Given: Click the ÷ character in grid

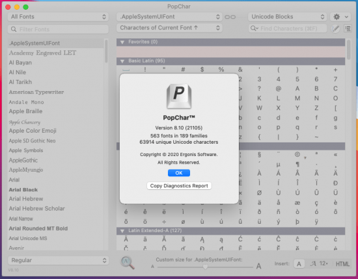Looking at the screenshot, I should point(164,222).
